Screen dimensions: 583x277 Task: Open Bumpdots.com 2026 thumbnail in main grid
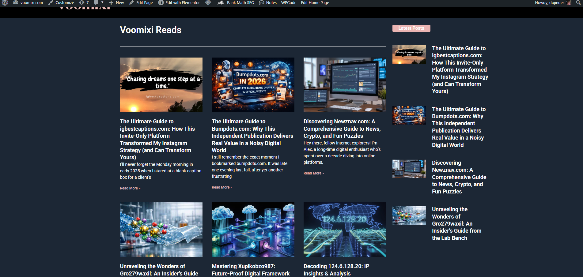[253, 85]
